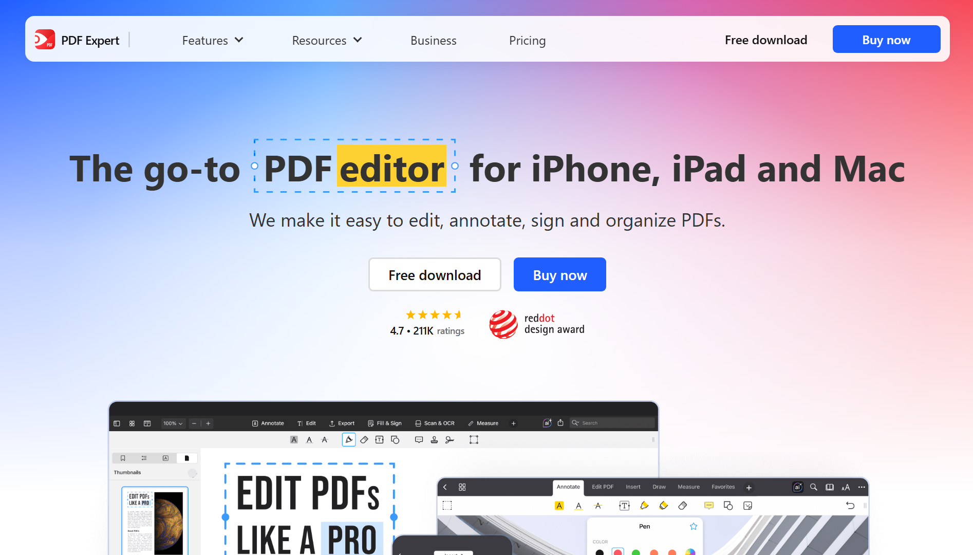973x555 pixels.
Task: Select the Text Box tool
Action: (380, 440)
